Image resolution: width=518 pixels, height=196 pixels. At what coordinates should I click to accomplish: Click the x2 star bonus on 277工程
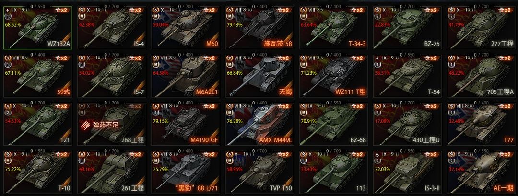tap(506, 10)
